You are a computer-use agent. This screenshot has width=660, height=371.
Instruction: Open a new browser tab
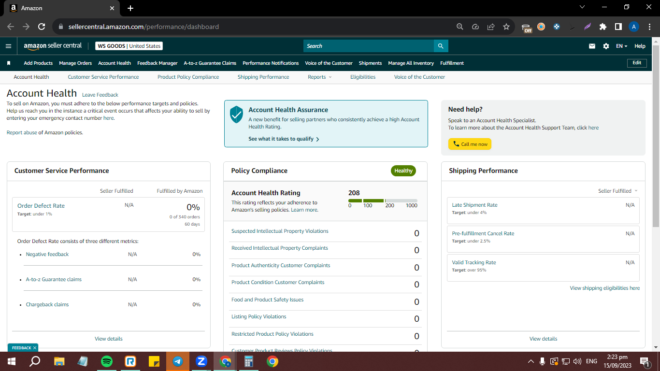[x=130, y=8]
